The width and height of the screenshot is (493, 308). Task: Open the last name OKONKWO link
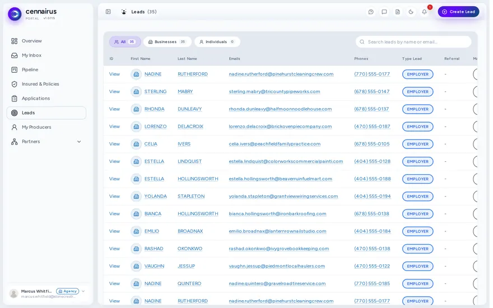pos(190,249)
